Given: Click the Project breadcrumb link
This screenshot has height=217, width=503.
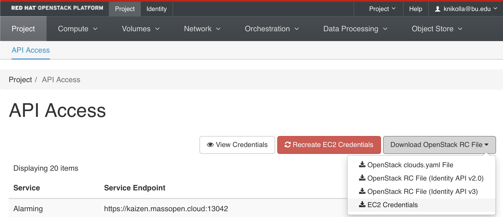Looking at the screenshot, I should pos(20,80).
